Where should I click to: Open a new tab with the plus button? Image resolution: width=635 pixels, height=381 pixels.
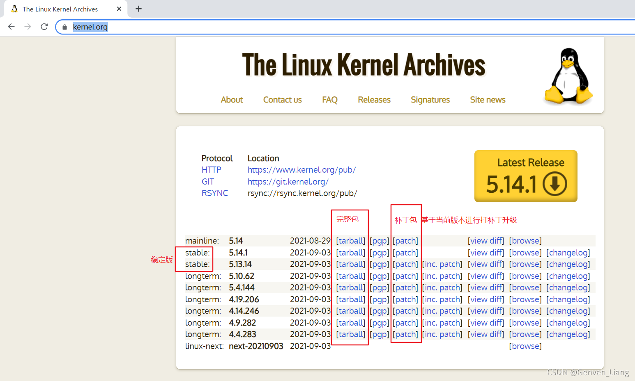138,9
